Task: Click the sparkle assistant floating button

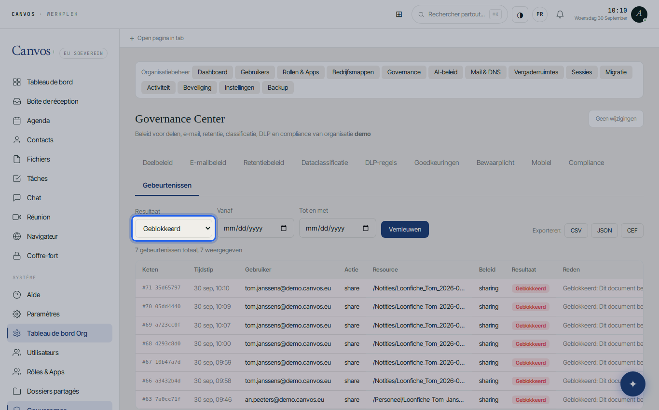Action: pyautogui.click(x=633, y=384)
